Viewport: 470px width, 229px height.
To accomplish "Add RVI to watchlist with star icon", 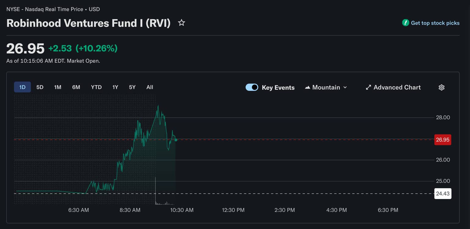I will pyautogui.click(x=181, y=23).
